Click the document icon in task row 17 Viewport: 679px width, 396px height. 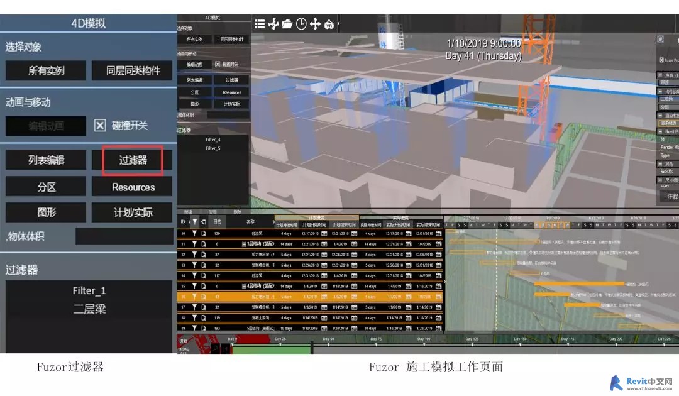204,307
